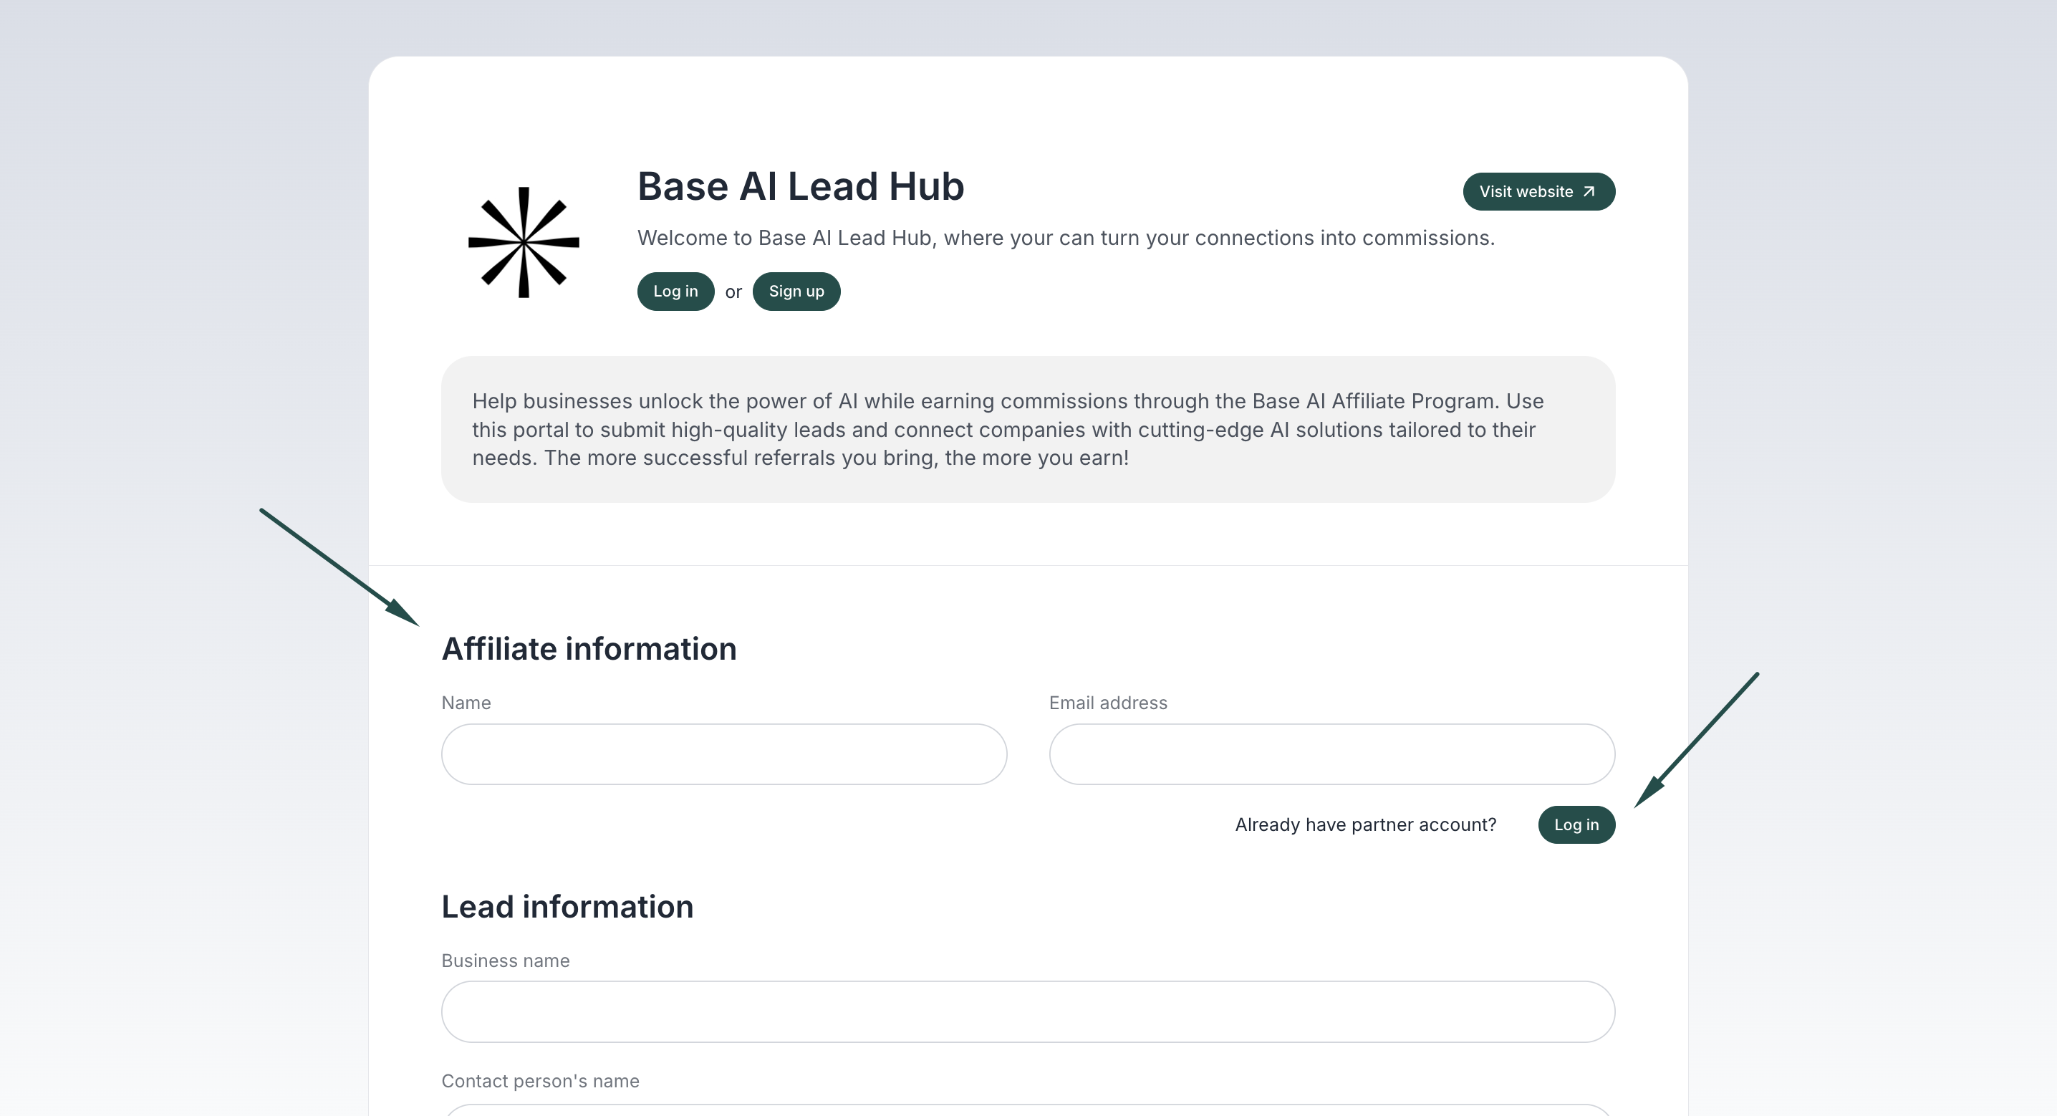Viewport: 2057px width, 1116px height.
Task: Click Log in next to partner account question
Action: pos(1576,824)
